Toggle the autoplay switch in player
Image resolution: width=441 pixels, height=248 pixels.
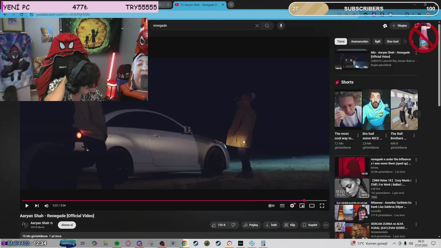(x=271, y=206)
